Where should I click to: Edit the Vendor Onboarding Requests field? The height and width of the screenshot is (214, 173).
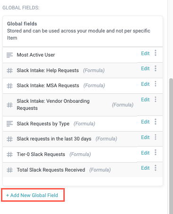(145, 99)
